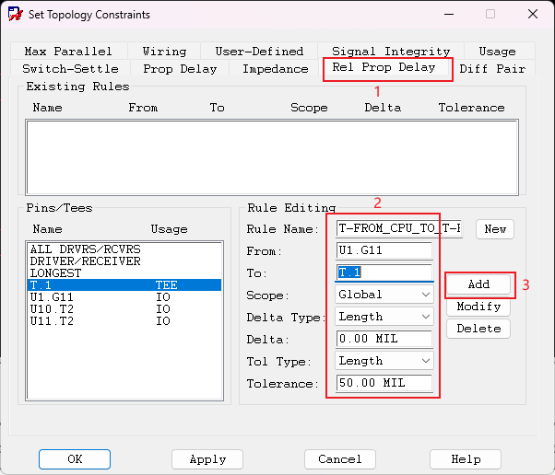This screenshot has height=475, width=555.
Task: Click the Rule Name text field
Action: pyautogui.click(x=400, y=228)
